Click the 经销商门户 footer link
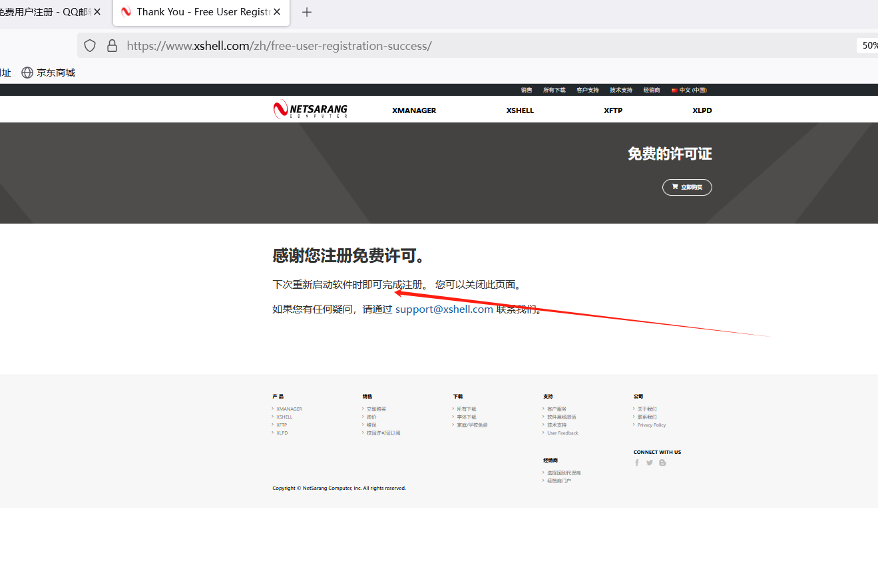 (x=559, y=481)
